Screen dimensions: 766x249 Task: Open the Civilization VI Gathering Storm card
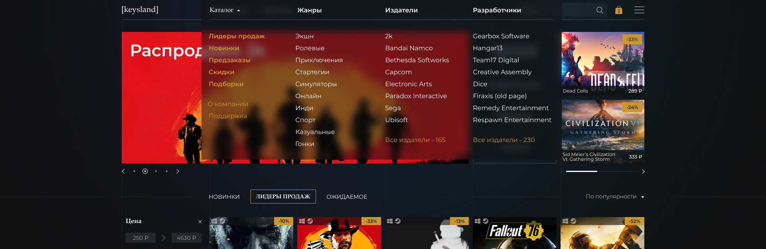(603, 131)
